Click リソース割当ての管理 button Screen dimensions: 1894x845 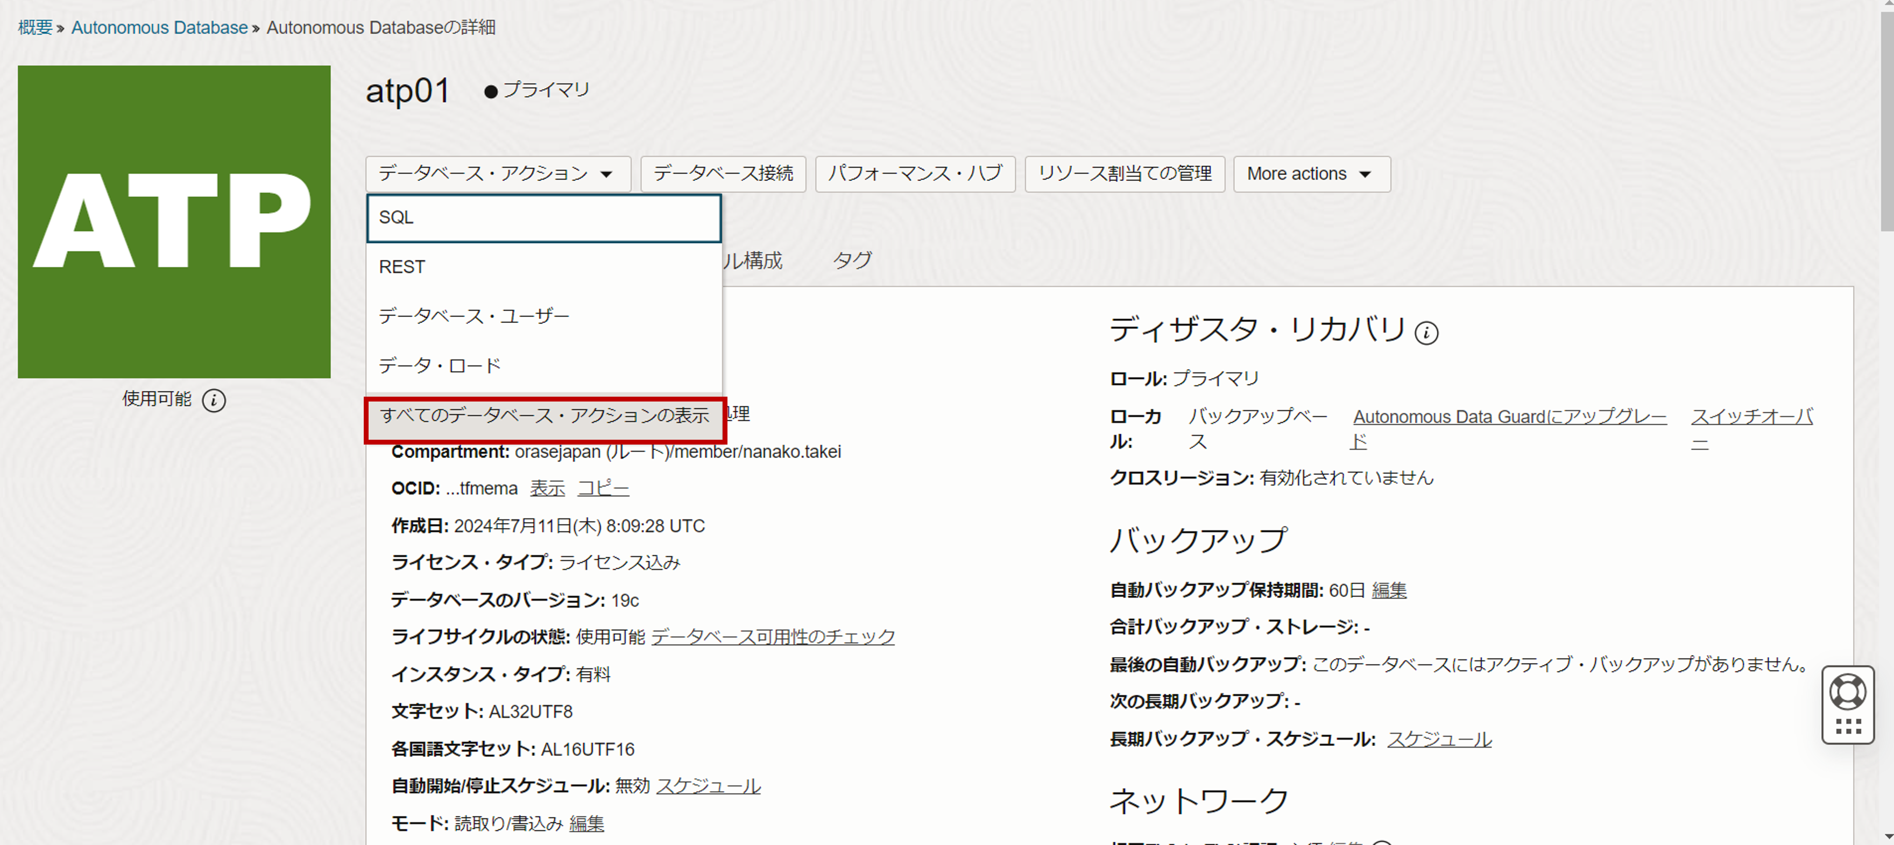1124,173
